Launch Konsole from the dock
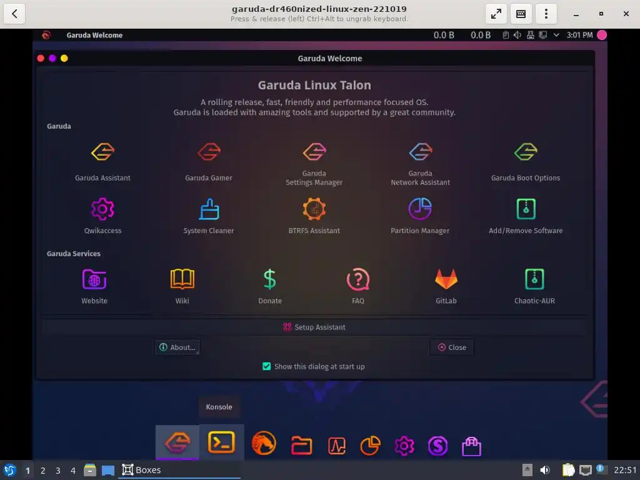 click(221, 442)
